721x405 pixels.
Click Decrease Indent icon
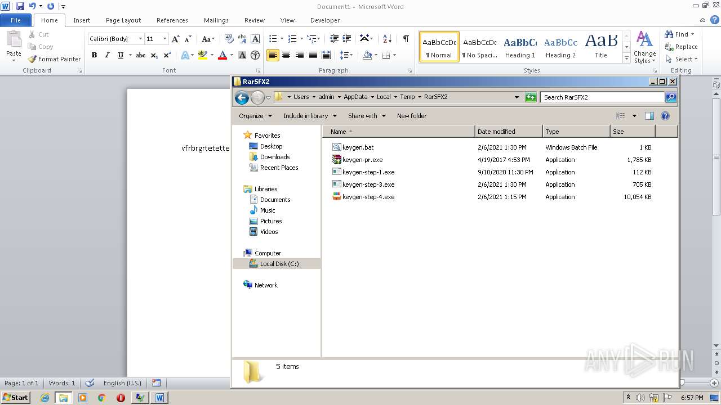point(334,39)
